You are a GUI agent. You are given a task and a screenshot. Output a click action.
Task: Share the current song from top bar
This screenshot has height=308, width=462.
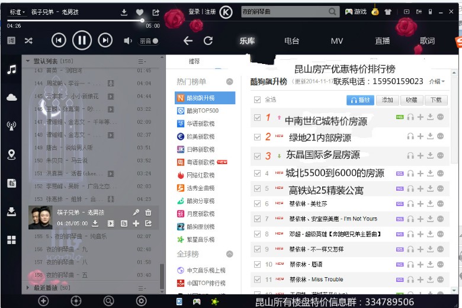click(156, 12)
